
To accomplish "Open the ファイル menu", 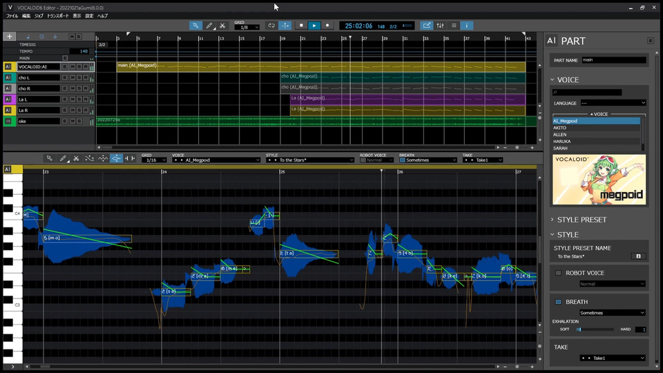I will (x=12, y=15).
